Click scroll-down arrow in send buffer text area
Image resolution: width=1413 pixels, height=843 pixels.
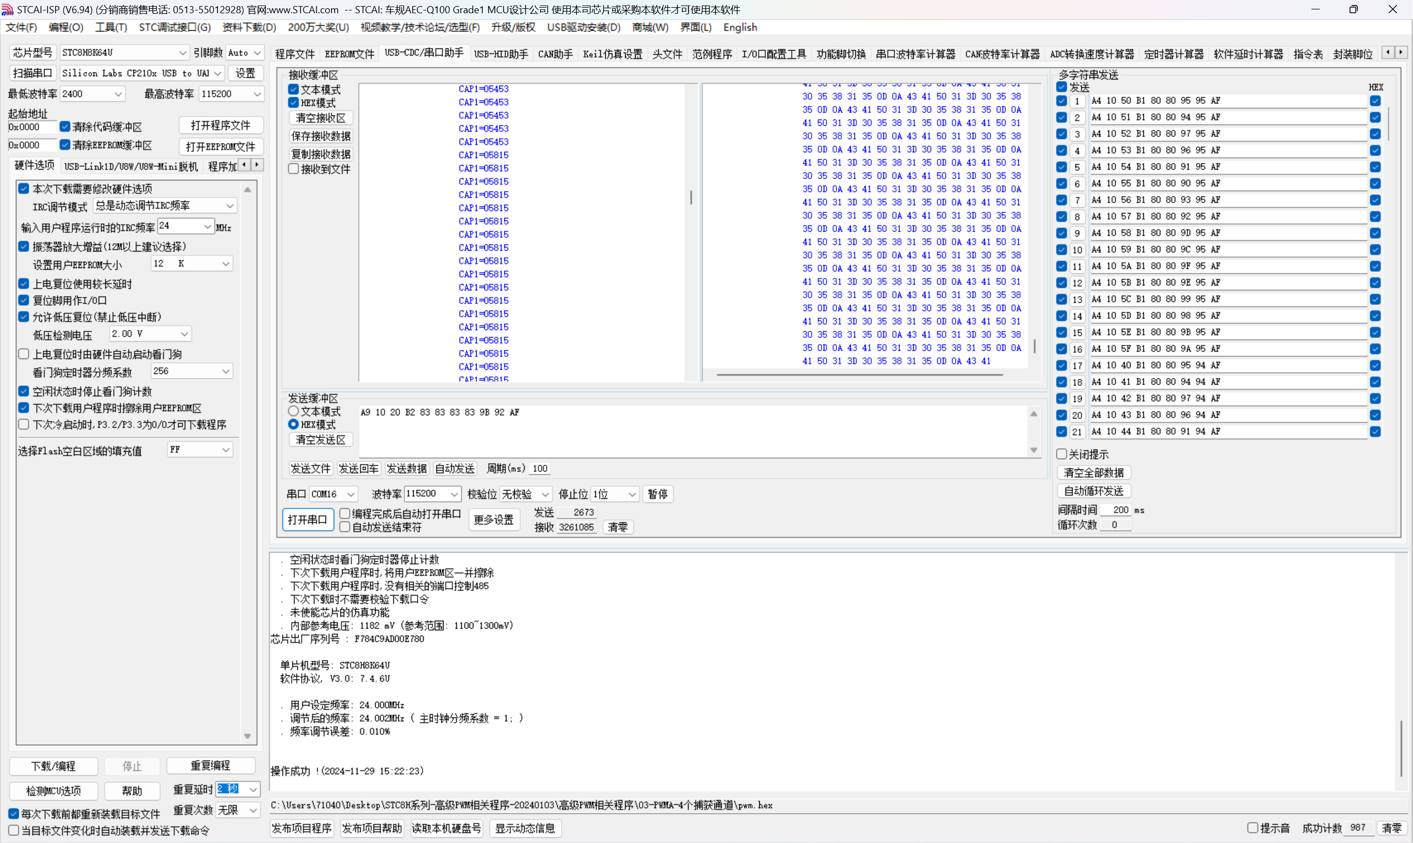[x=1034, y=450]
